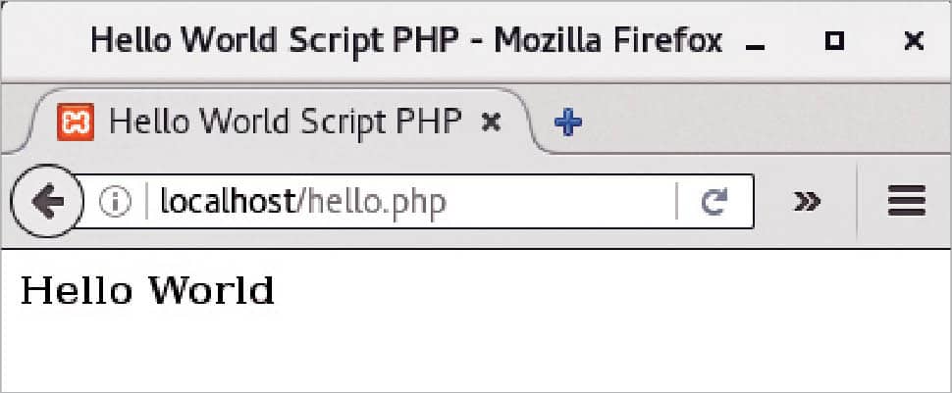Expand the toolbar overflow chevron
This screenshot has width=952, height=393.
(x=807, y=202)
